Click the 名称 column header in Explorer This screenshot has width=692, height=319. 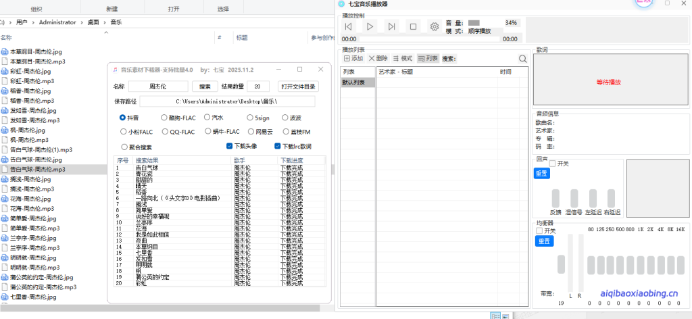pyautogui.click(x=6, y=38)
